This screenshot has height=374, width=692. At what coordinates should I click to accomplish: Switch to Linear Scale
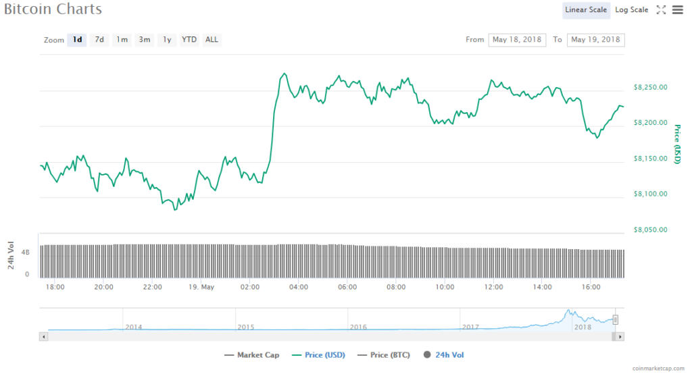(x=586, y=9)
